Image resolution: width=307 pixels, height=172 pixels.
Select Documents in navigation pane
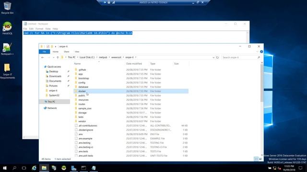(55, 81)
